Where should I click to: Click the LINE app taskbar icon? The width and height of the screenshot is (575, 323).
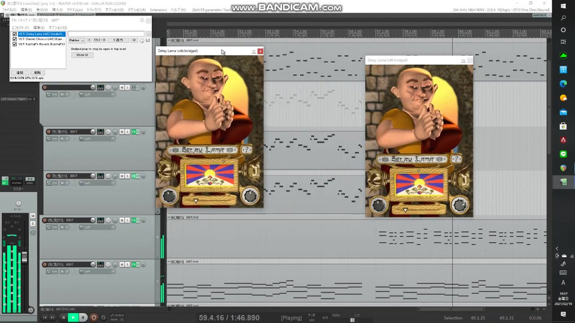click(x=563, y=154)
